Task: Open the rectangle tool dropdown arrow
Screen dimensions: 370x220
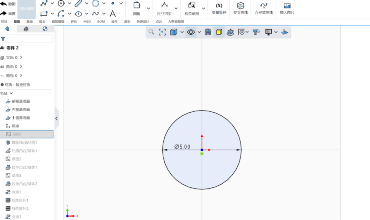Action: pyautogui.click(x=52, y=14)
